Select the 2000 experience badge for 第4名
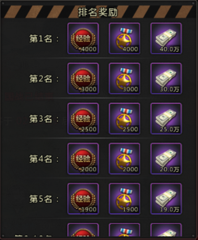The width and height of the screenshot is (198, 240). (x=83, y=159)
